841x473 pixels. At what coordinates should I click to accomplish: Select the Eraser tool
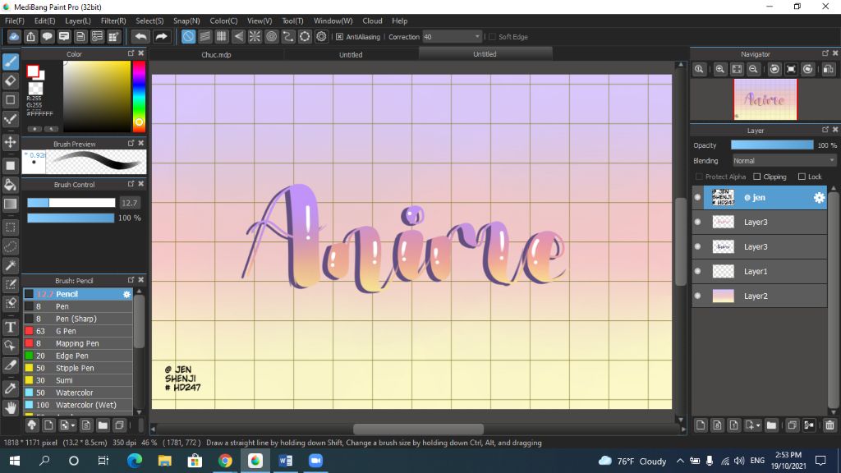tap(11, 81)
